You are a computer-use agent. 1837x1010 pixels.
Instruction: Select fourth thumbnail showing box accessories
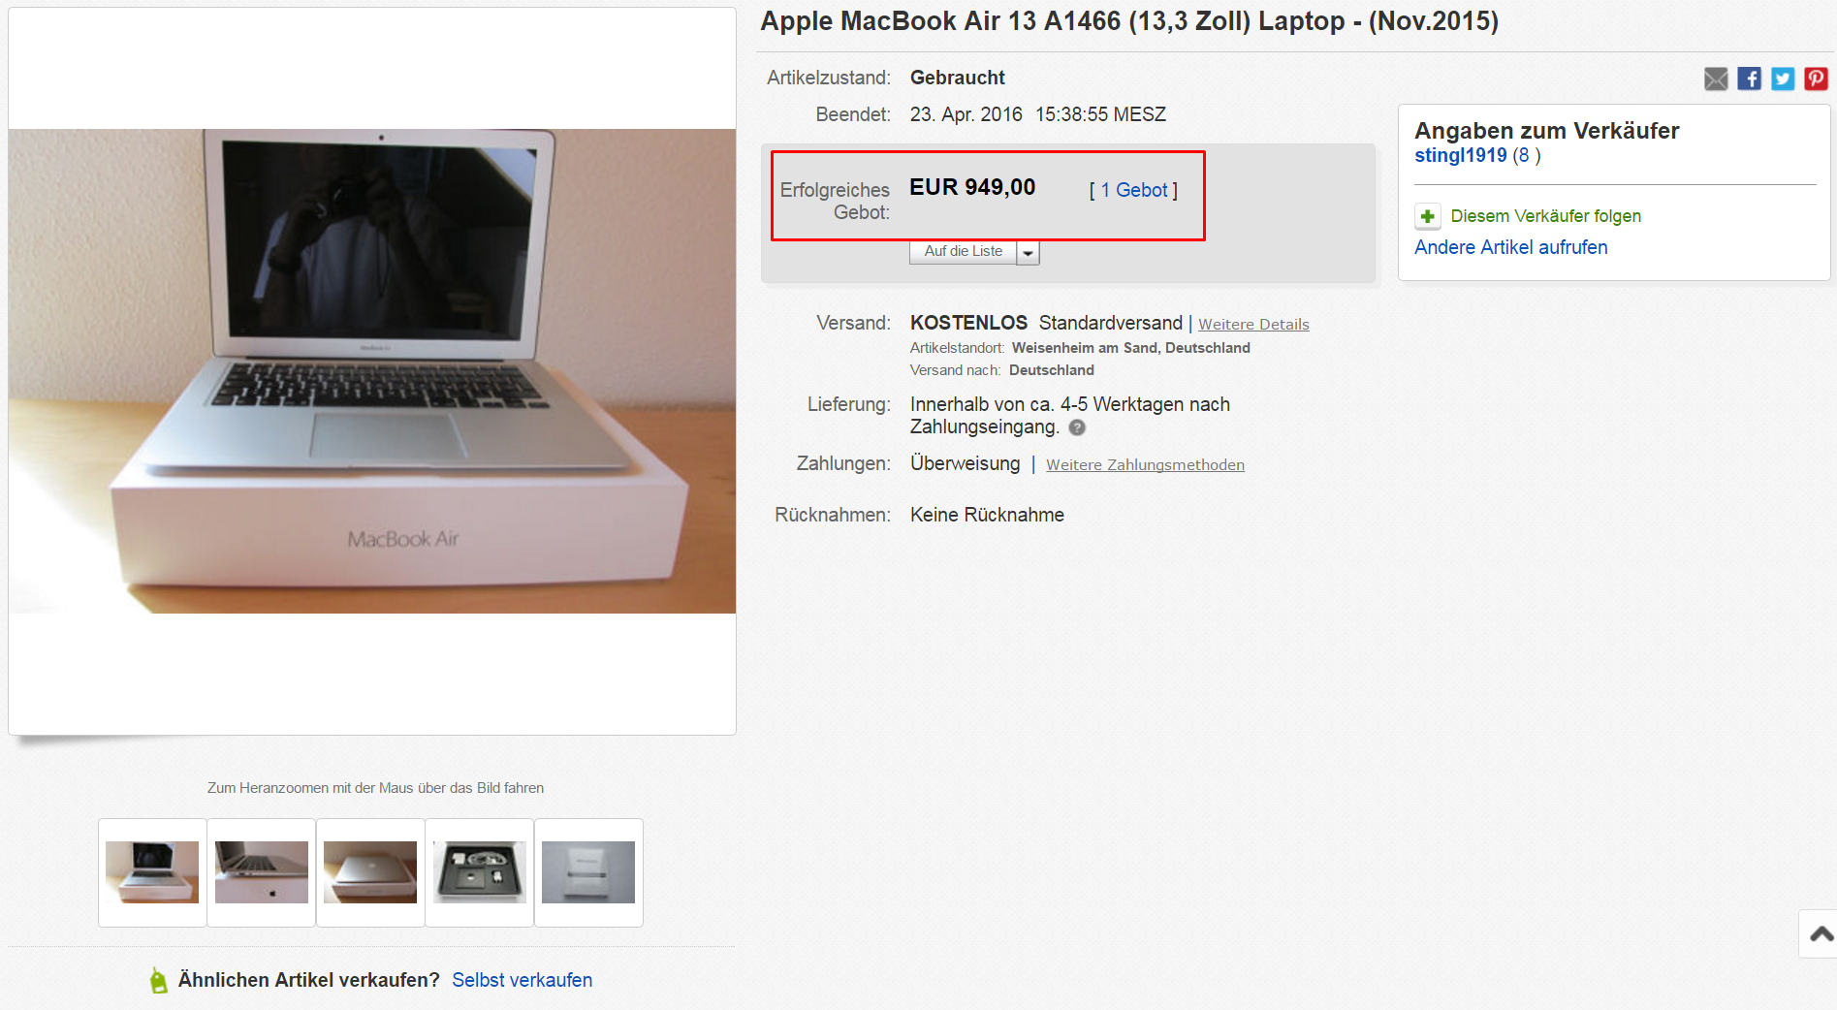tap(480, 872)
